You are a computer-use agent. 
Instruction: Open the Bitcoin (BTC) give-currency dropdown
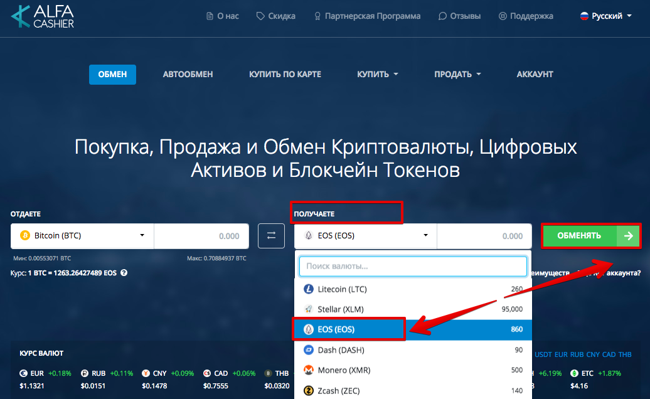coord(82,236)
